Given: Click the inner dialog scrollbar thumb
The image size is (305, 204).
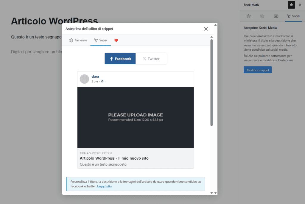Looking at the screenshot, I should click(x=211, y=83).
